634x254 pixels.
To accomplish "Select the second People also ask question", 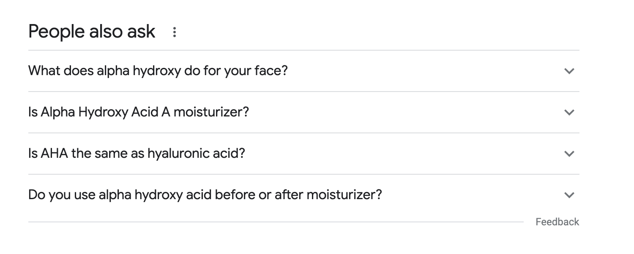I will 296,112.
